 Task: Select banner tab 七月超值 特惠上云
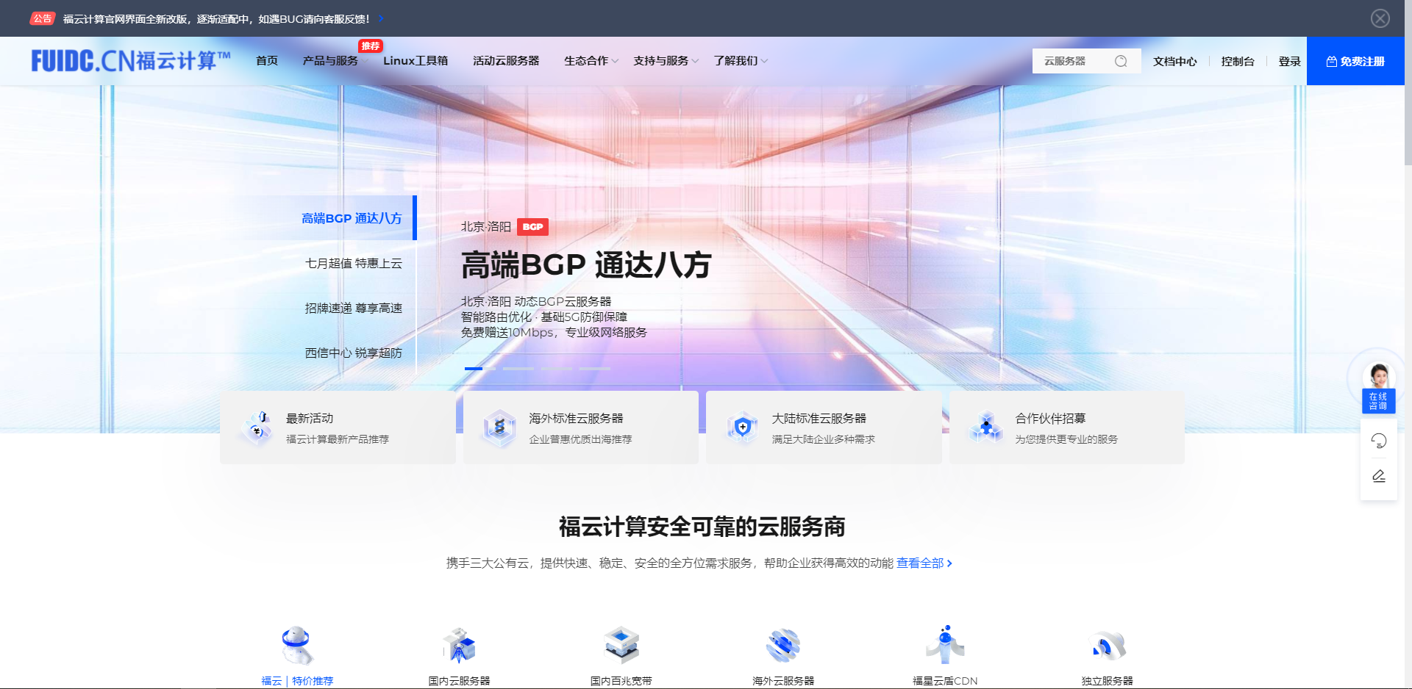click(x=354, y=263)
